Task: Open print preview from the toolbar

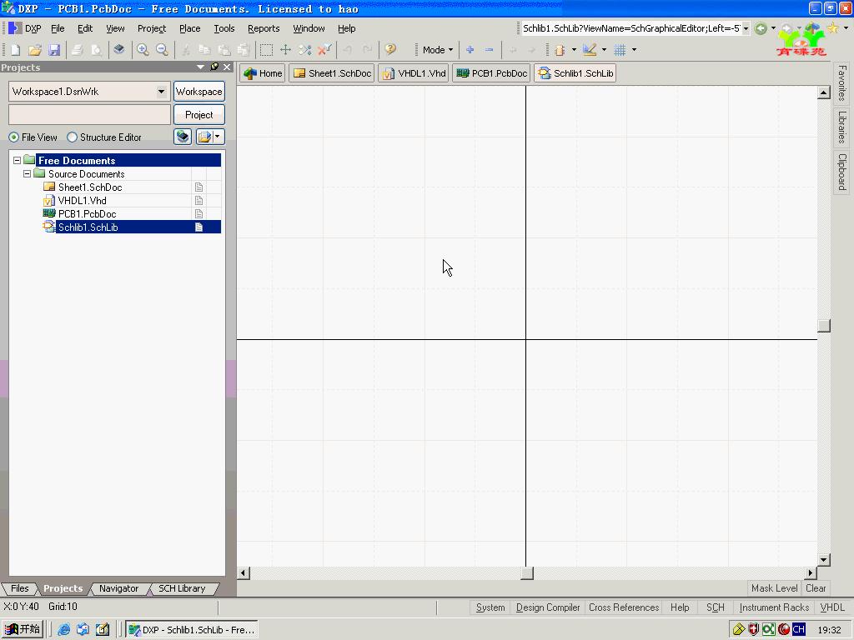Action: (x=97, y=50)
